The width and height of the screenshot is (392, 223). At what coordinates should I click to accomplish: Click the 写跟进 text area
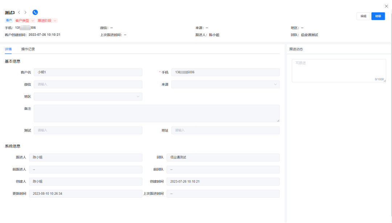pos(339,70)
